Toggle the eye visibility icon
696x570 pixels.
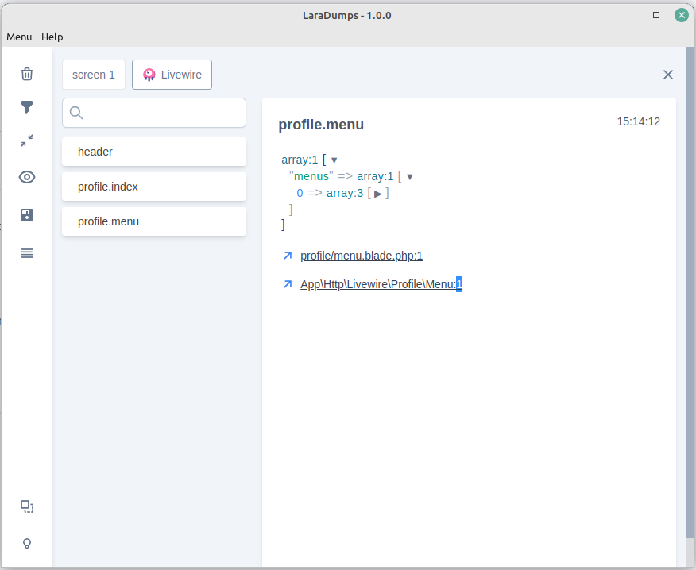[x=27, y=177]
